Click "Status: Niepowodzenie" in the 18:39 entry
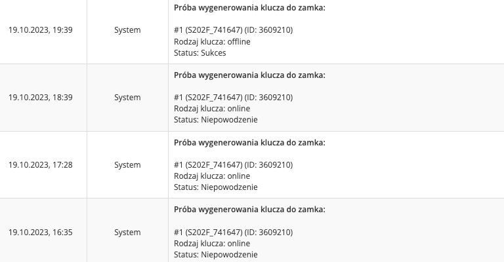The image size is (504, 262). pyautogui.click(x=216, y=120)
